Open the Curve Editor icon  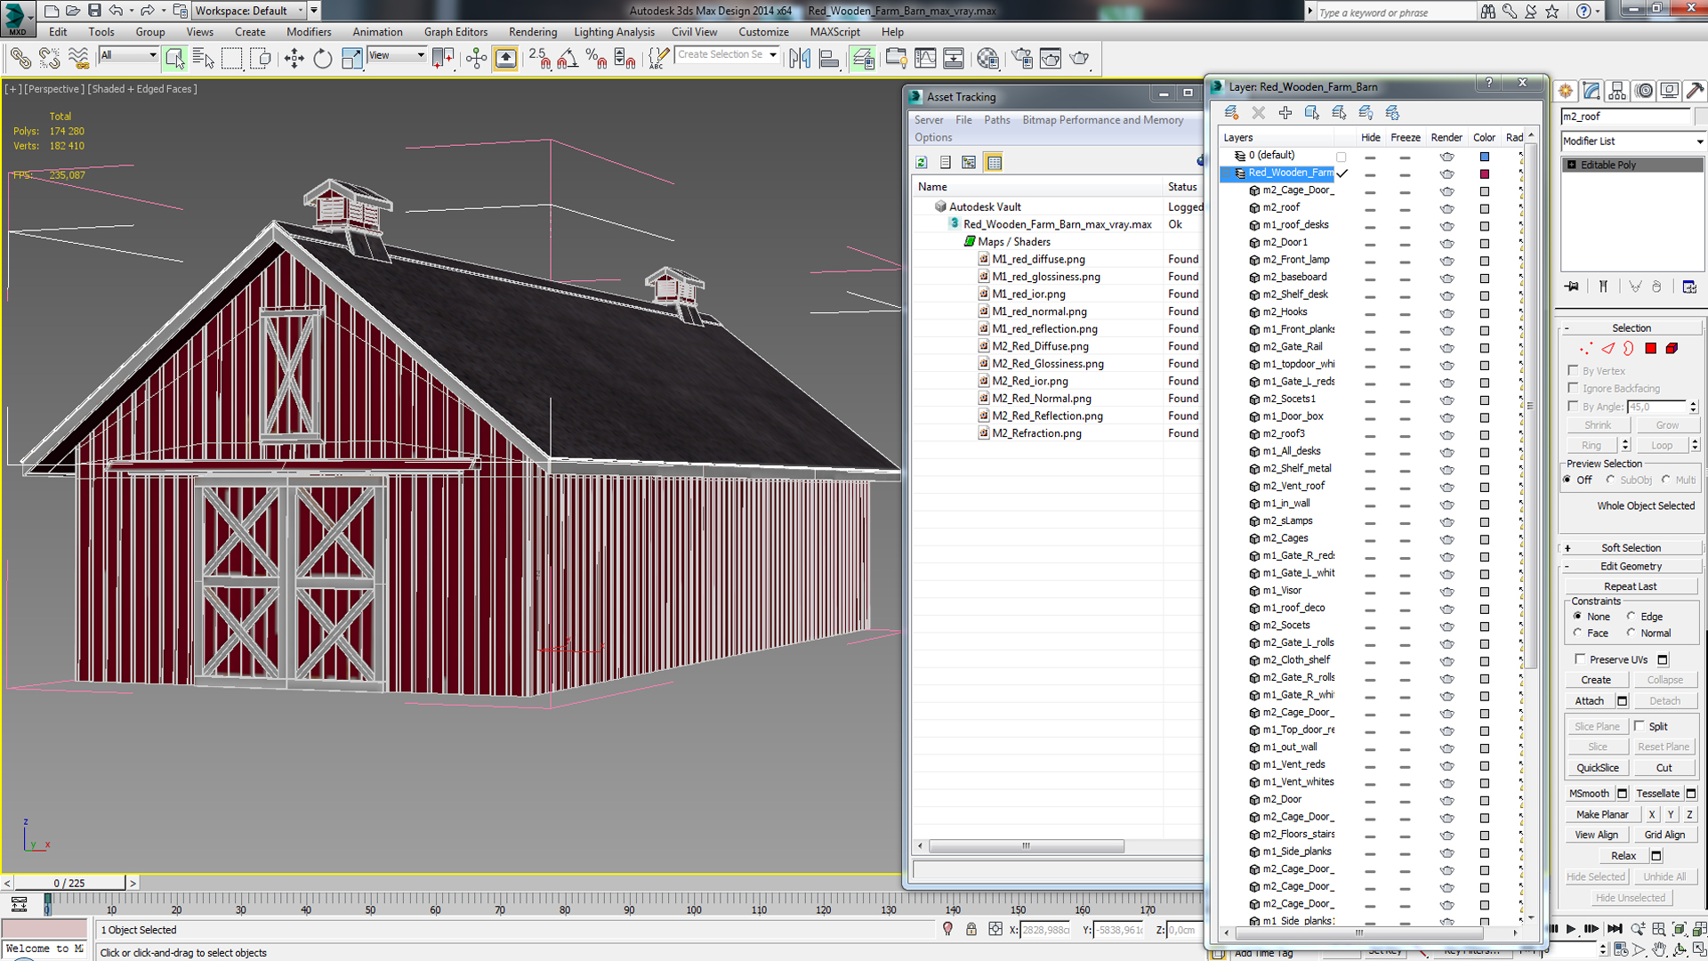(x=925, y=59)
